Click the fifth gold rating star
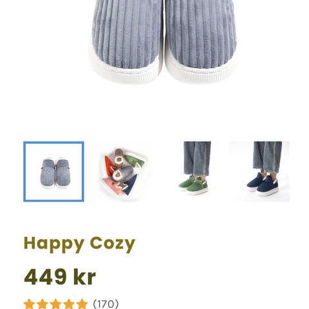 coord(82,304)
